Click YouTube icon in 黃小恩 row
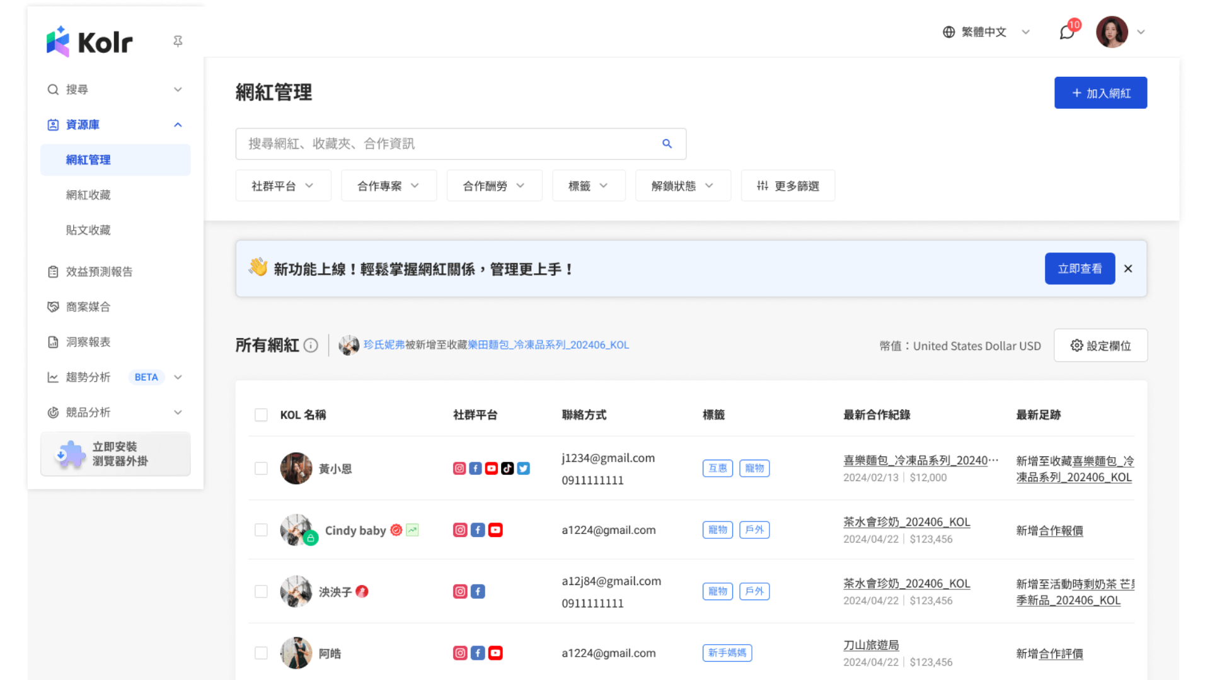This screenshot has height=680, width=1210. coord(491,468)
